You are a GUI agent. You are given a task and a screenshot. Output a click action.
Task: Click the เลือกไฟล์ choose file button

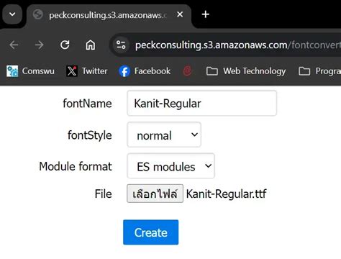[155, 194]
